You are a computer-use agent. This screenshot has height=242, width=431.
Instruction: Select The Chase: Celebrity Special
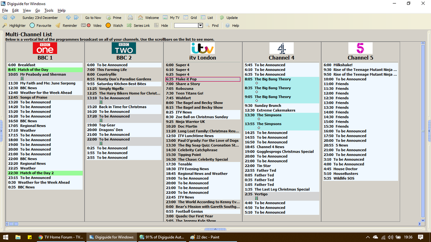203,160
